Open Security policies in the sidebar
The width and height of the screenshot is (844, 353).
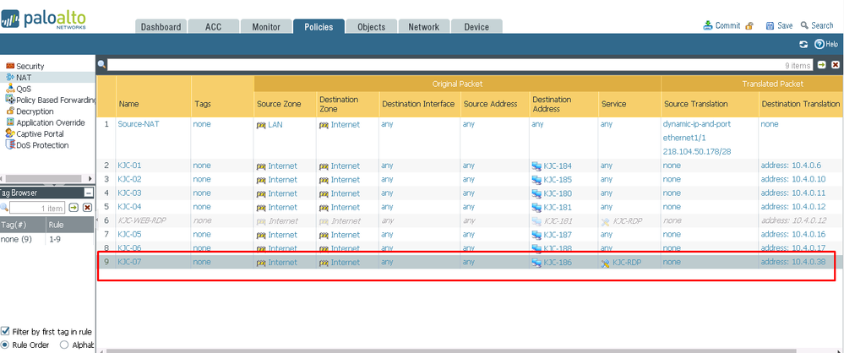click(30, 66)
